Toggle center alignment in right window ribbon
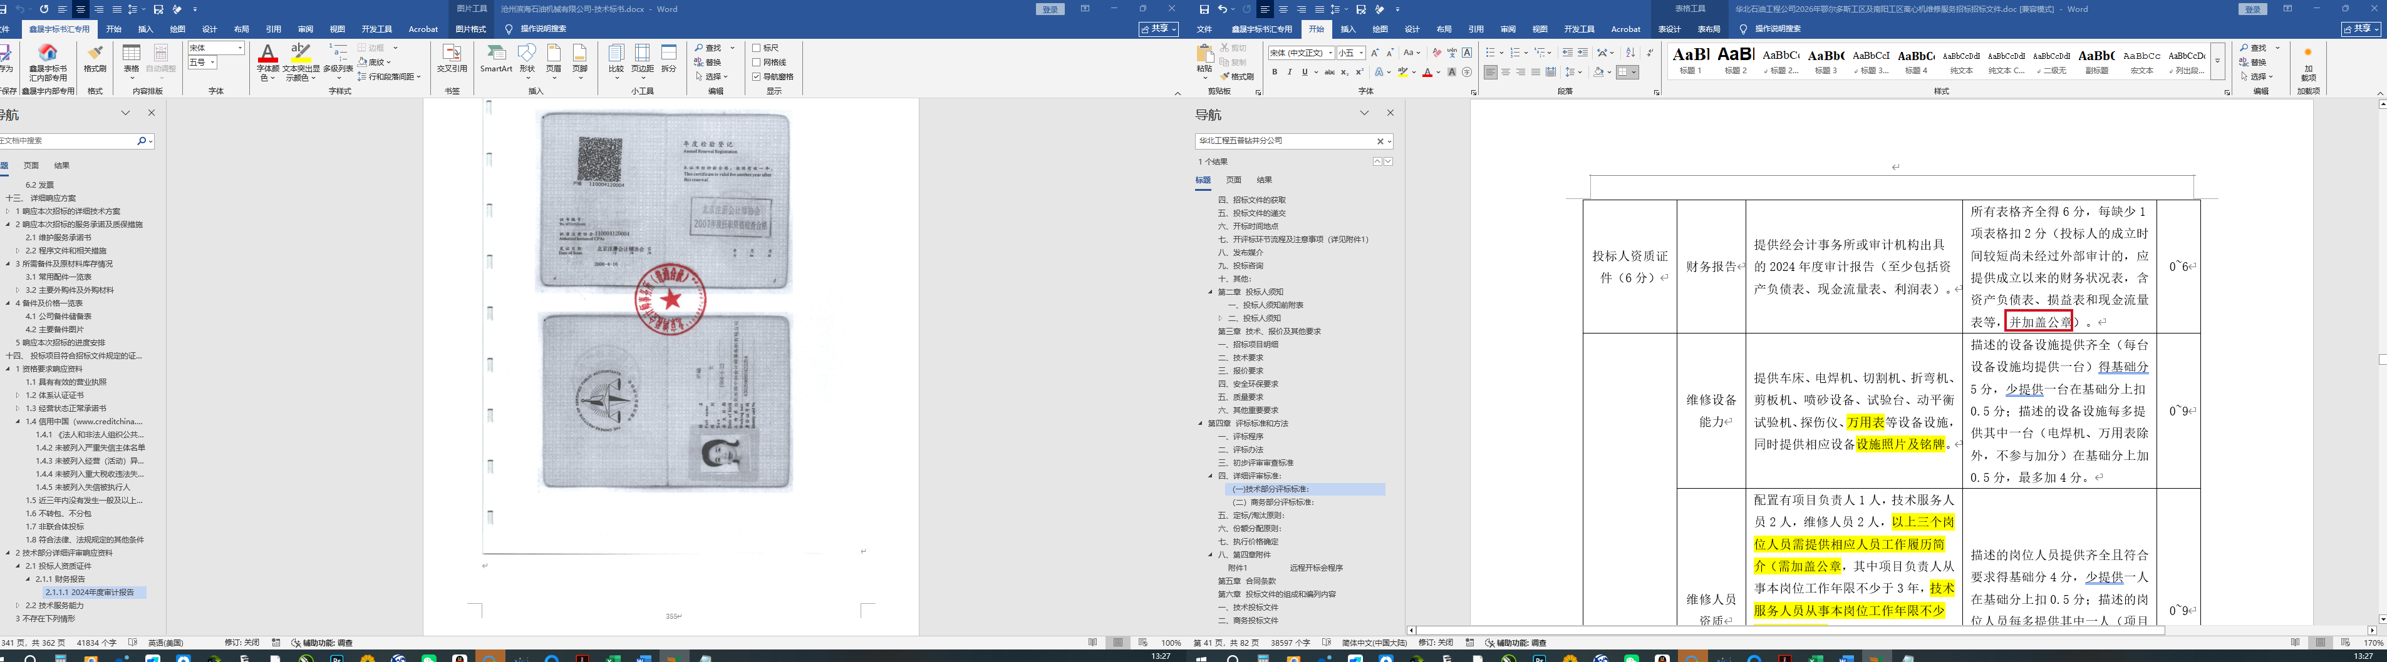This screenshot has width=2387, height=662. (x=1505, y=71)
